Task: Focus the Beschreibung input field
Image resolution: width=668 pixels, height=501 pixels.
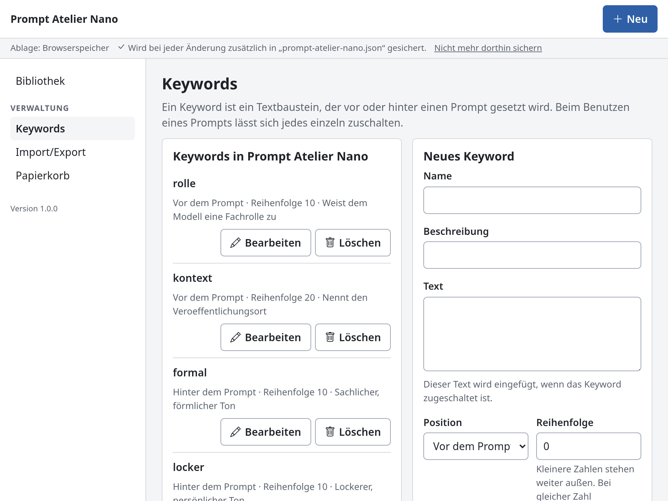Action: (x=532, y=255)
